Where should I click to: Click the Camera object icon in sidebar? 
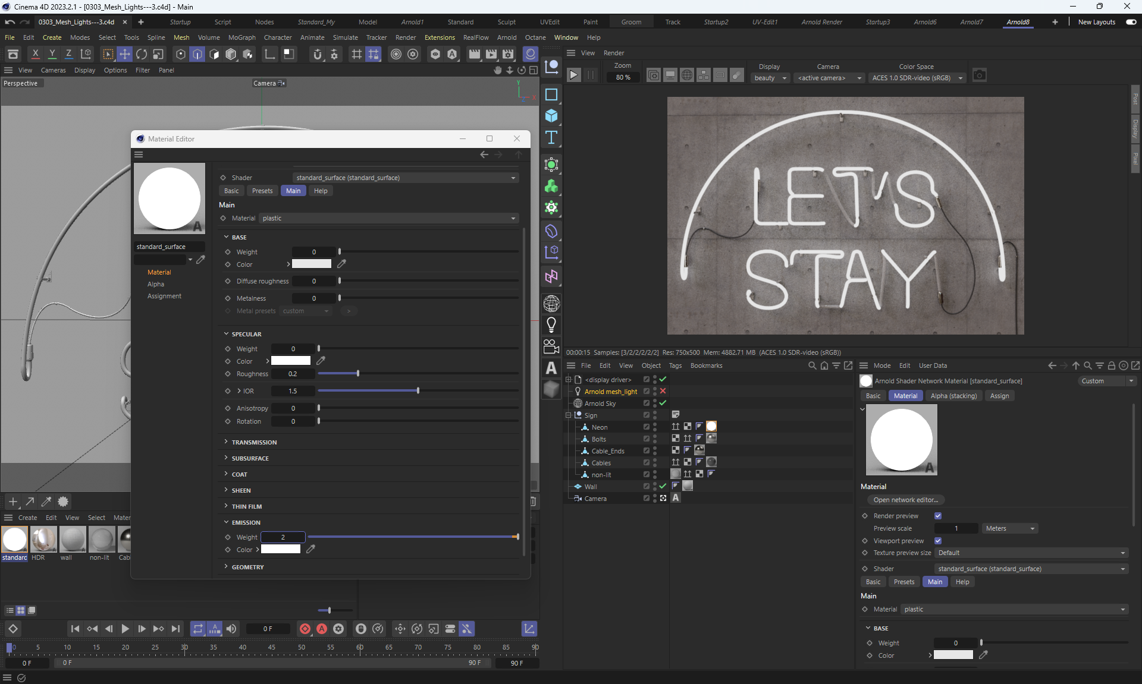coord(551,346)
